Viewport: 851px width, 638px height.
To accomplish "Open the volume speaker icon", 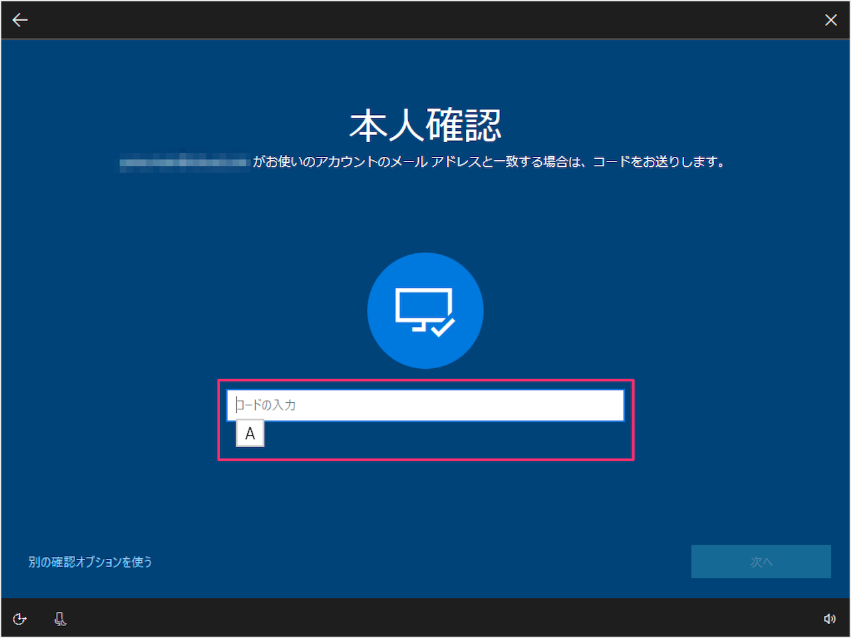I will (830, 619).
